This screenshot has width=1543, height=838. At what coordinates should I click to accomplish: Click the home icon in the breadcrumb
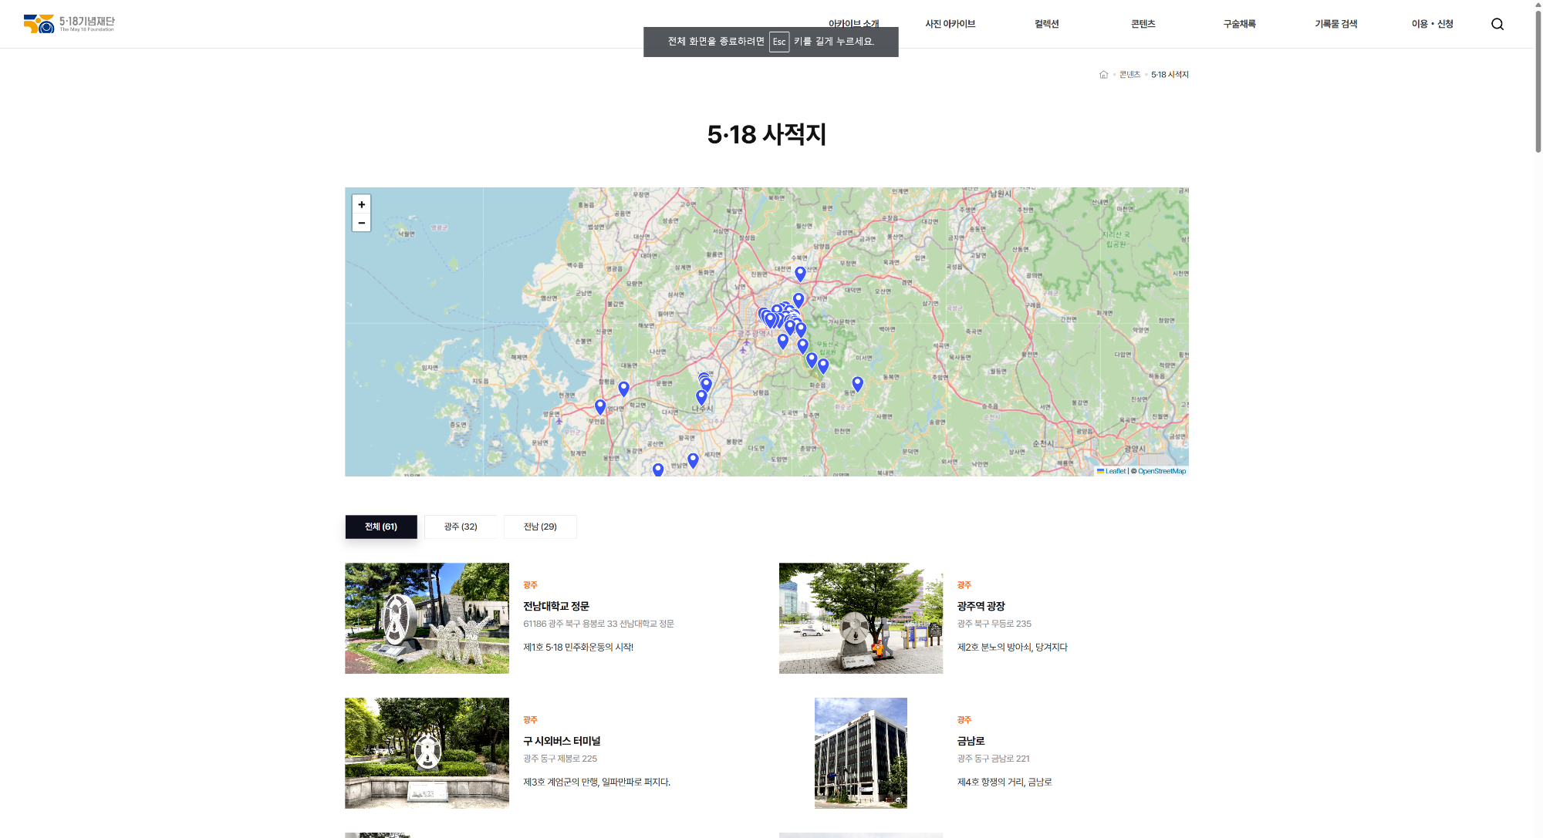tap(1103, 75)
